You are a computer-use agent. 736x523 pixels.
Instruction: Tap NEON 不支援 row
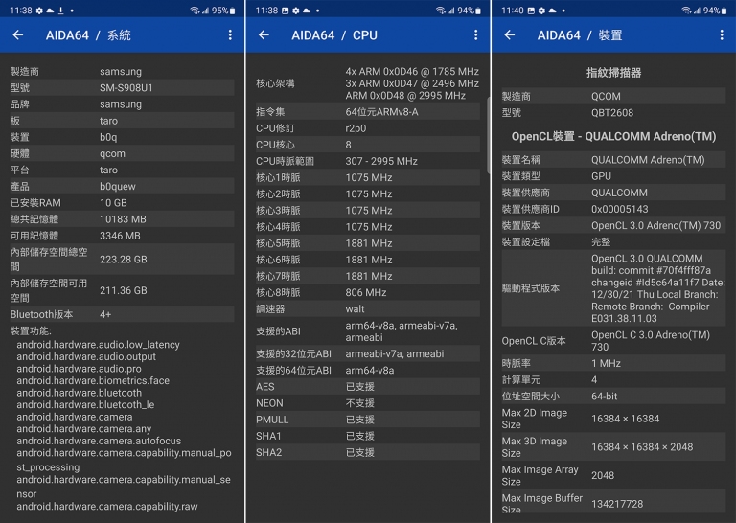point(368,403)
